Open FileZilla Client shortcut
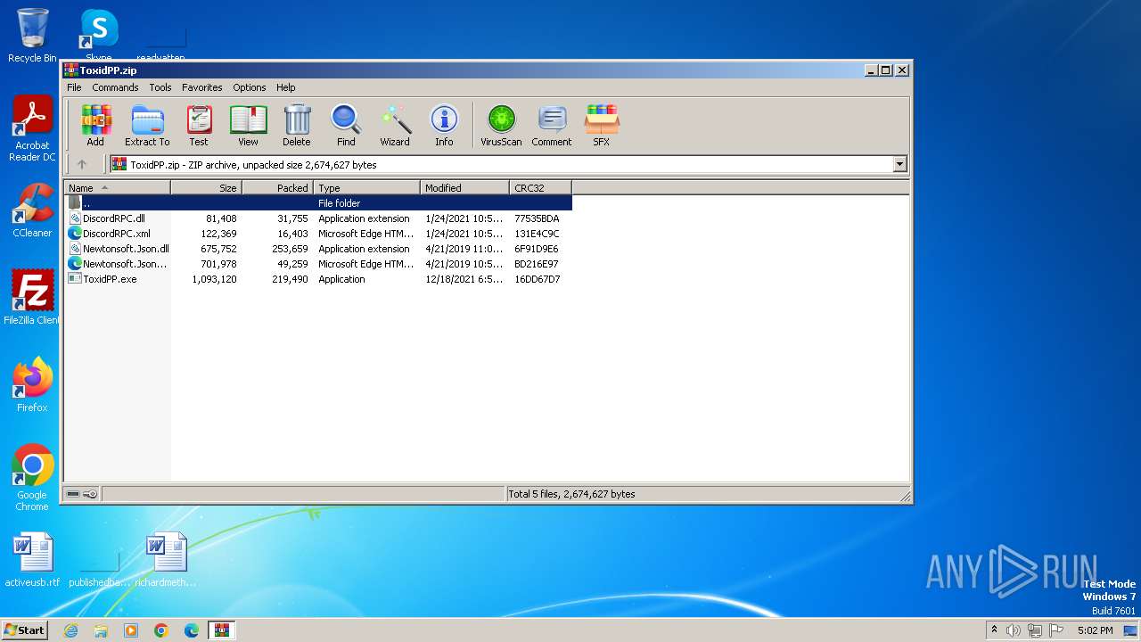 [32, 298]
